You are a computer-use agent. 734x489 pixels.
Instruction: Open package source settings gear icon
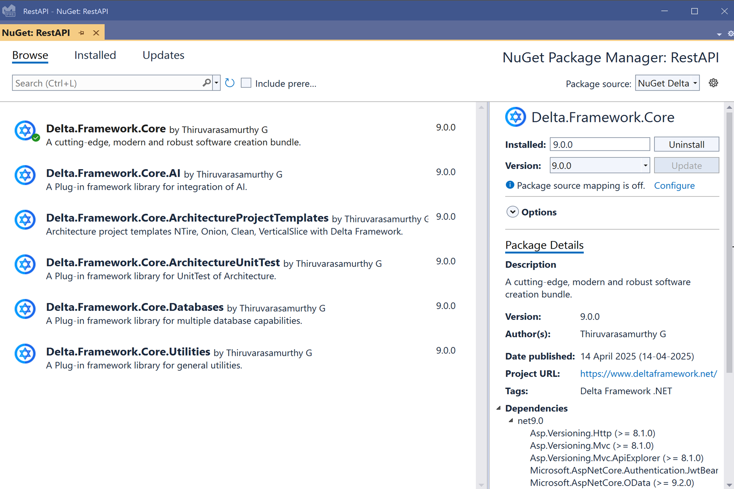(713, 83)
